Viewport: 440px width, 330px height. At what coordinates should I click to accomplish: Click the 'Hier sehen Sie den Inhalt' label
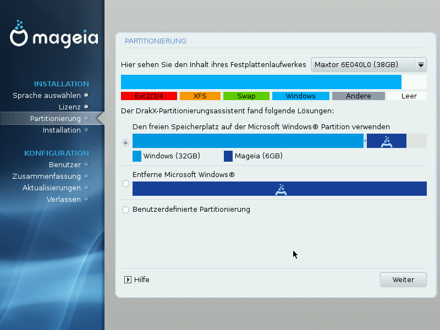tap(213, 65)
